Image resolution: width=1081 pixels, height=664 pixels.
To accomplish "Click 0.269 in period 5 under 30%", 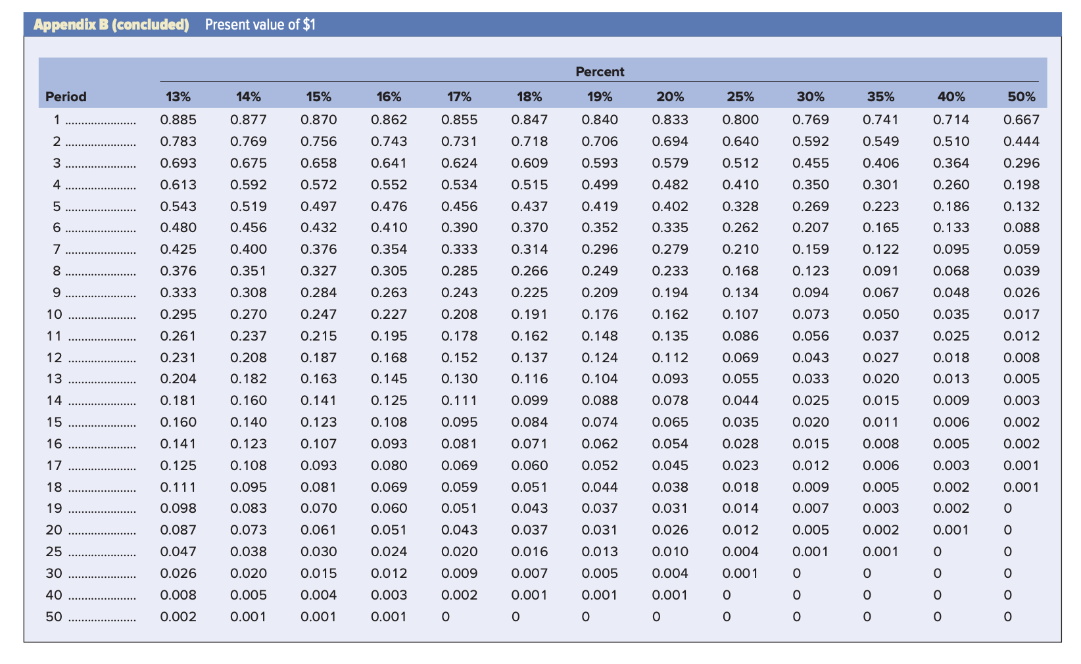I will coord(811,206).
